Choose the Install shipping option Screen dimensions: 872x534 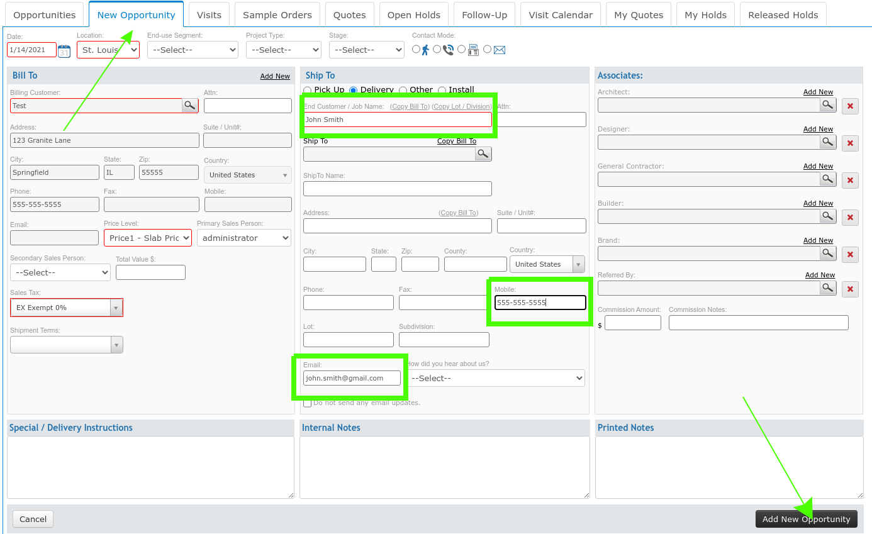pyautogui.click(x=442, y=89)
